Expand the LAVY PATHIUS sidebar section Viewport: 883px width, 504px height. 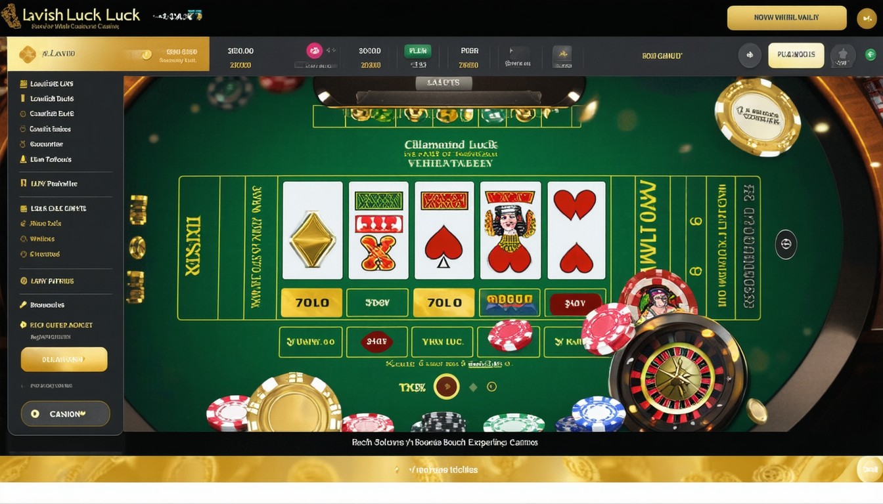[53, 281]
